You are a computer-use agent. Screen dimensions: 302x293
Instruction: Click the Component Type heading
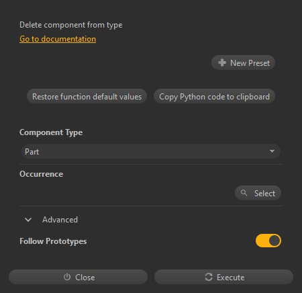pos(51,132)
